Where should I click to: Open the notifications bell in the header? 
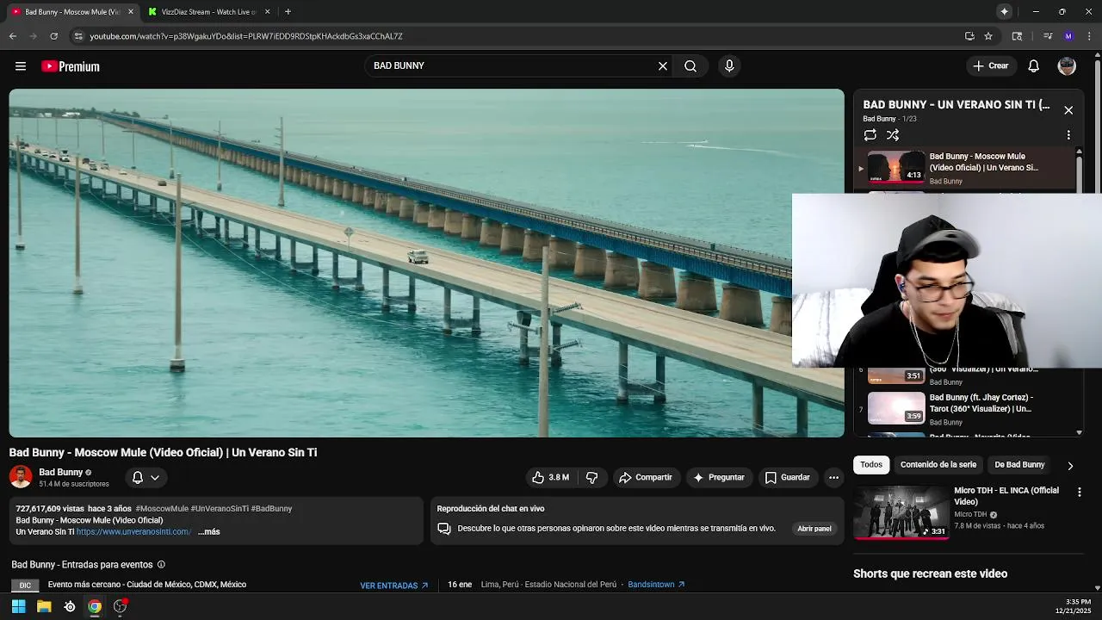pos(1034,65)
